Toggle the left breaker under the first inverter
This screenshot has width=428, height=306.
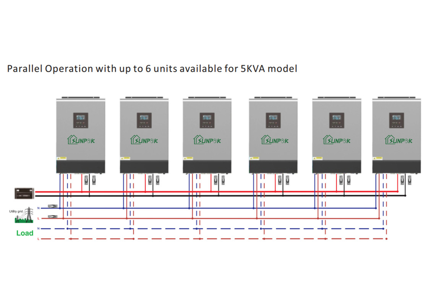pos(86,180)
